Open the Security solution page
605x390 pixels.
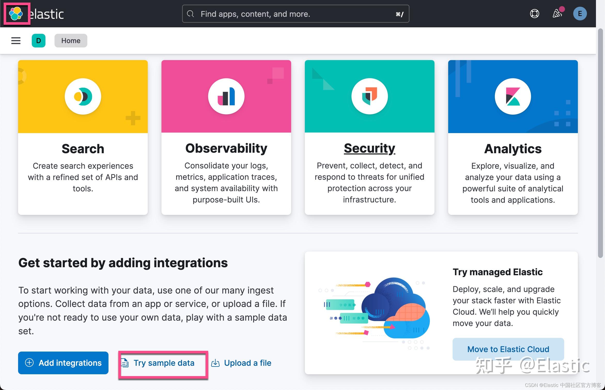click(x=369, y=148)
